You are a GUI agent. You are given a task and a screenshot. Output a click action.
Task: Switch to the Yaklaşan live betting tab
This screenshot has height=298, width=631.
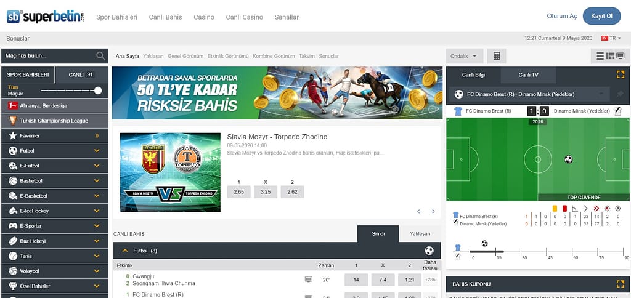[420, 233]
